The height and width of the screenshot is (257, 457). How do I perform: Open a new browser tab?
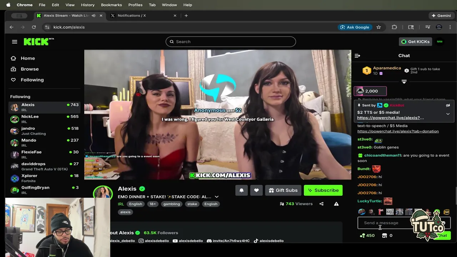186,16
